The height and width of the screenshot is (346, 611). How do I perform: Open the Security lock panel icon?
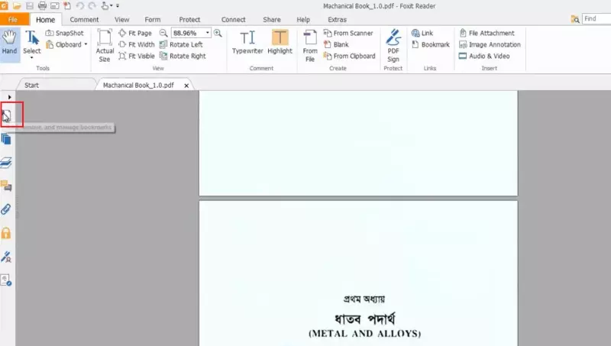coord(6,233)
